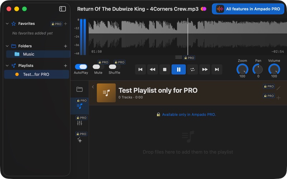
Task: Click the PRO badge next to Favorites
Action: pyautogui.click(x=56, y=24)
